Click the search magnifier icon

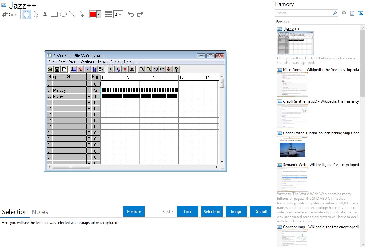pos(335,13)
